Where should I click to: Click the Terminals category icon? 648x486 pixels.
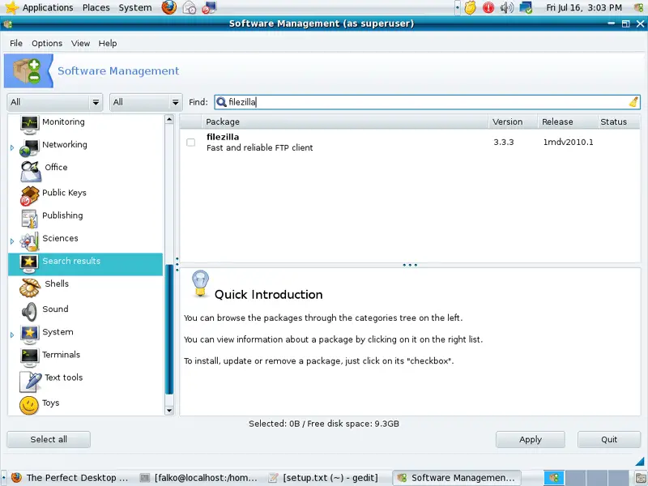[x=30, y=358]
